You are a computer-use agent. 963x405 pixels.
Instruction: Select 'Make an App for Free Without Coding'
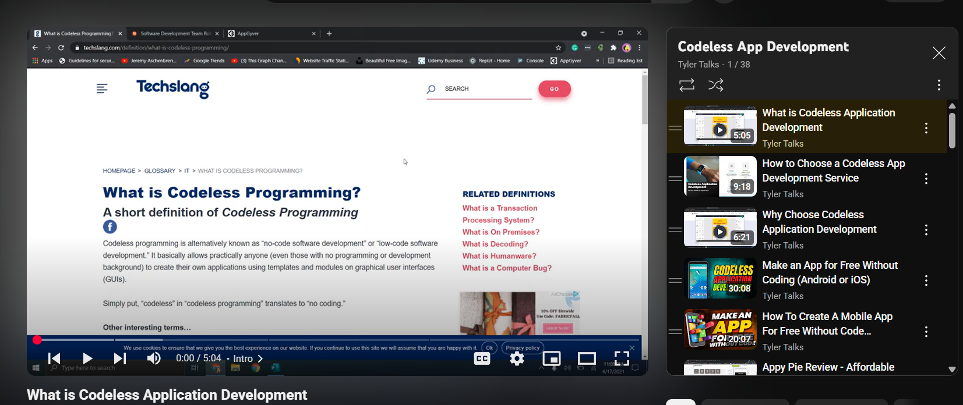pyautogui.click(x=830, y=272)
